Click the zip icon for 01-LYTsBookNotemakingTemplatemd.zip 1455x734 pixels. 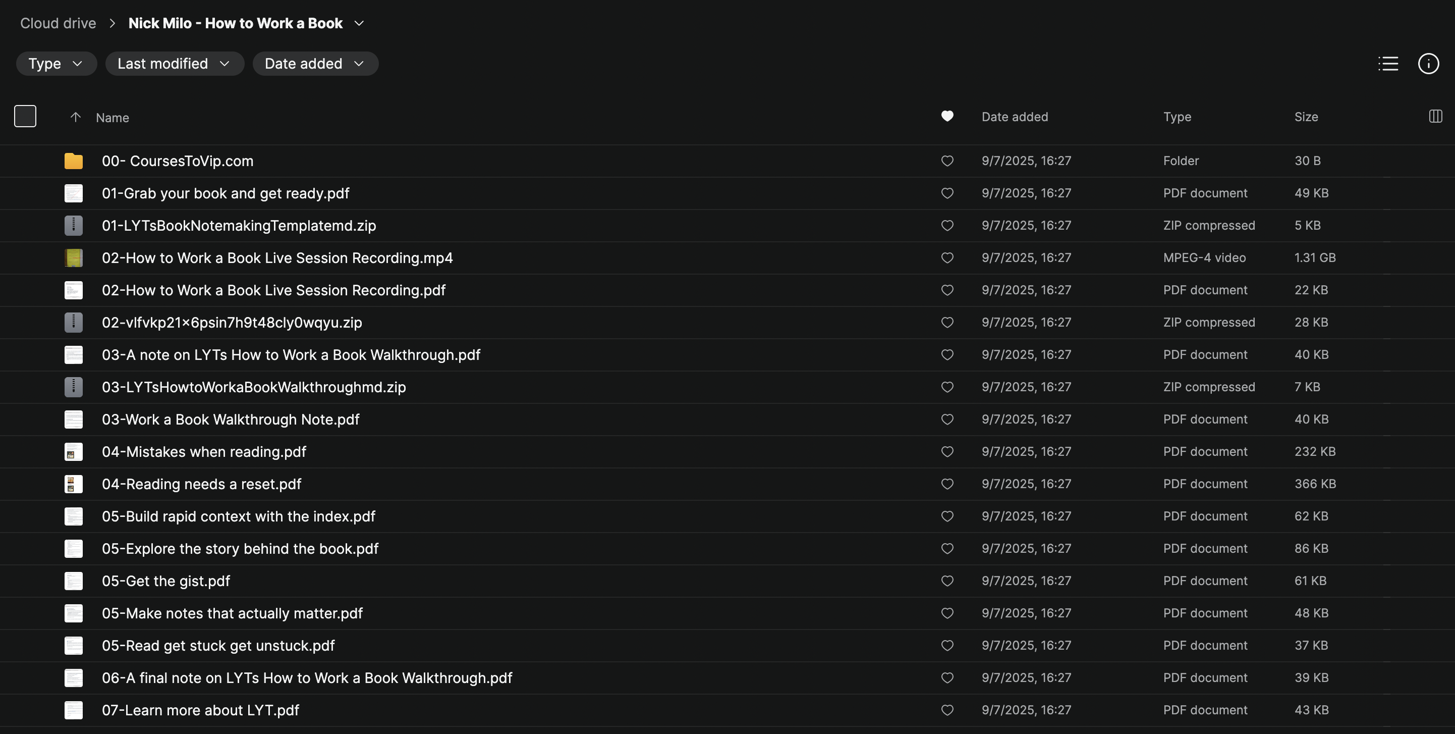74,226
